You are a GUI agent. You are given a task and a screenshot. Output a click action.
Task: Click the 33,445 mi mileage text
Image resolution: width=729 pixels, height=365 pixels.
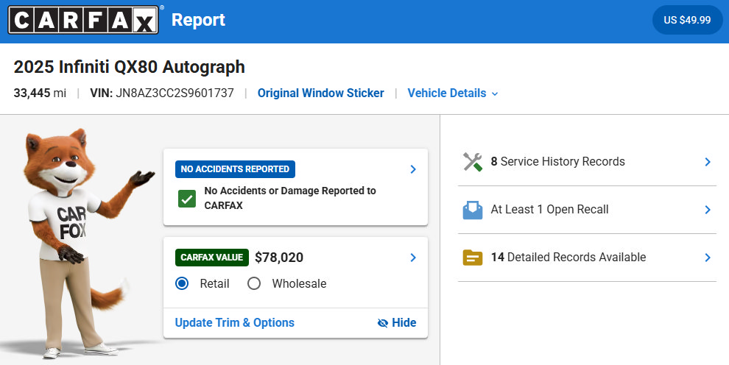click(40, 93)
